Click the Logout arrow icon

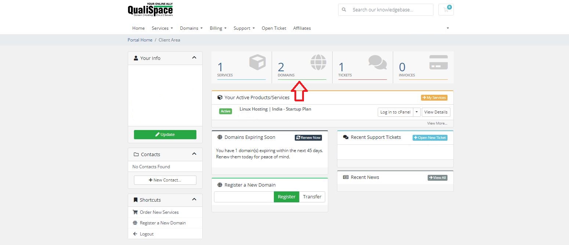click(x=135, y=234)
